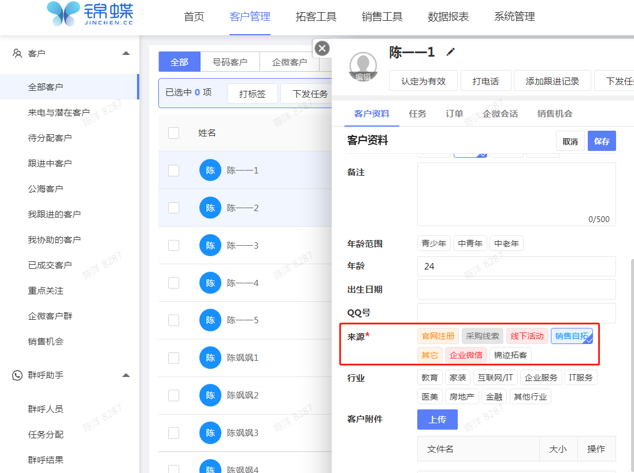Click the 出生日期 input field
The height and width of the screenshot is (473, 634).
pyautogui.click(x=516, y=290)
